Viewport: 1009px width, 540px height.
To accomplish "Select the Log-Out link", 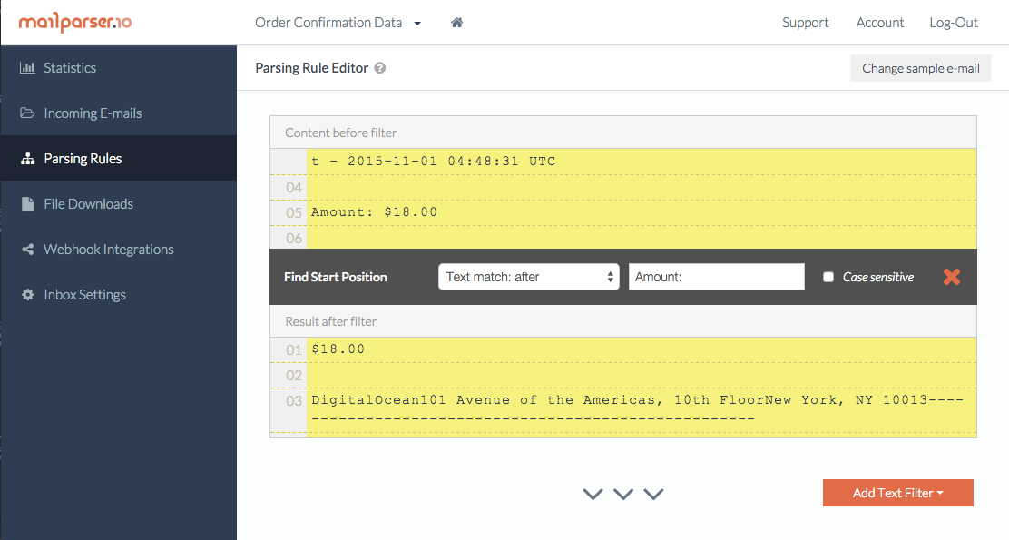I will [x=953, y=22].
